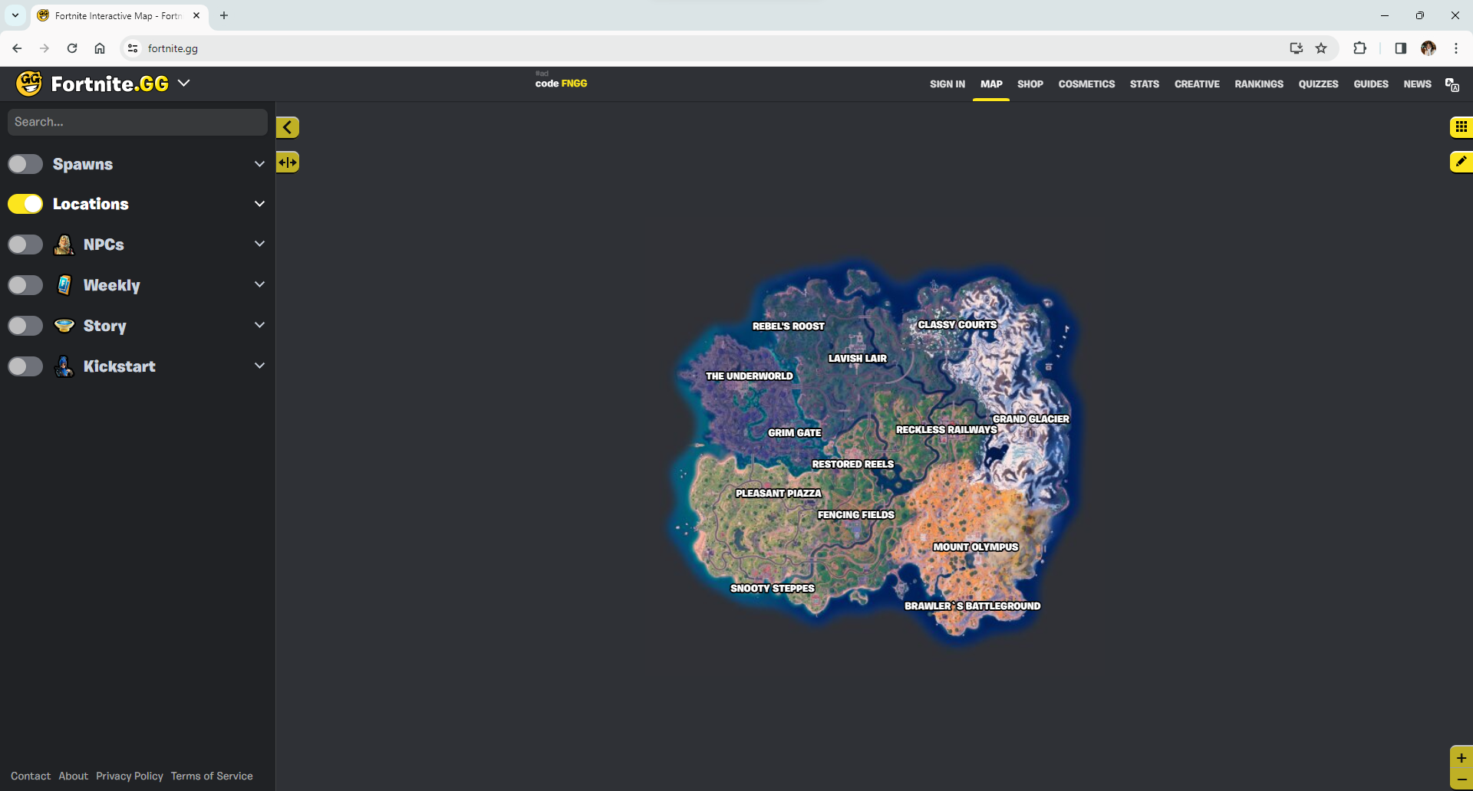1473x791 pixels.
Task: Open the Terms of Service link
Action: coord(212,776)
